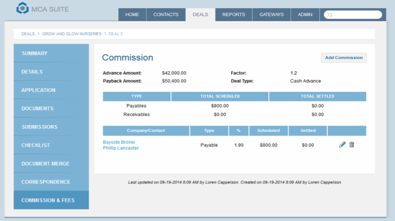Open Grow and Glow Nurseries breadcrumb

pyautogui.click(x=71, y=34)
